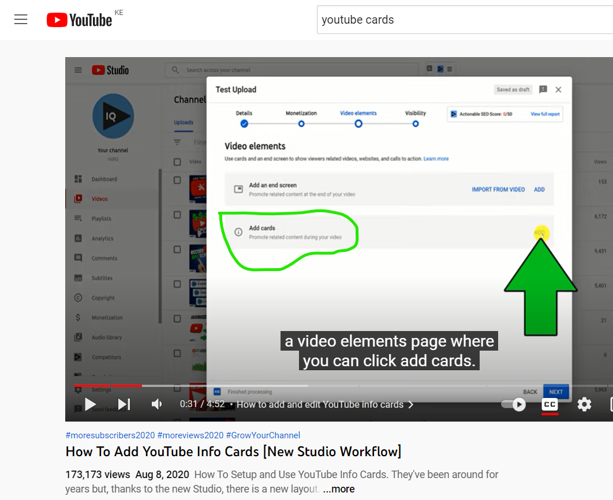This screenshot has width=613, height=500.
Task: Click ADD next to 'Add cards'
Action: [540, 232]
